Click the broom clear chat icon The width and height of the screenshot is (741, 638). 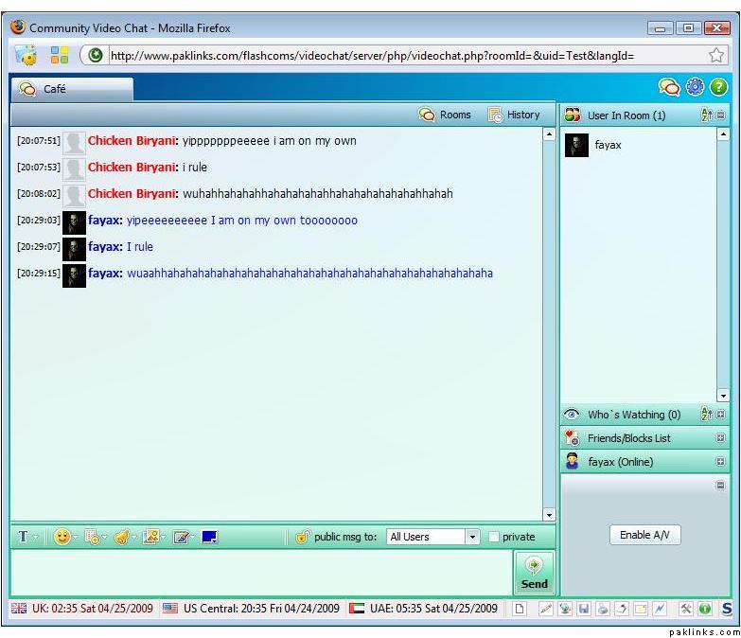click(x=121, y=537)
